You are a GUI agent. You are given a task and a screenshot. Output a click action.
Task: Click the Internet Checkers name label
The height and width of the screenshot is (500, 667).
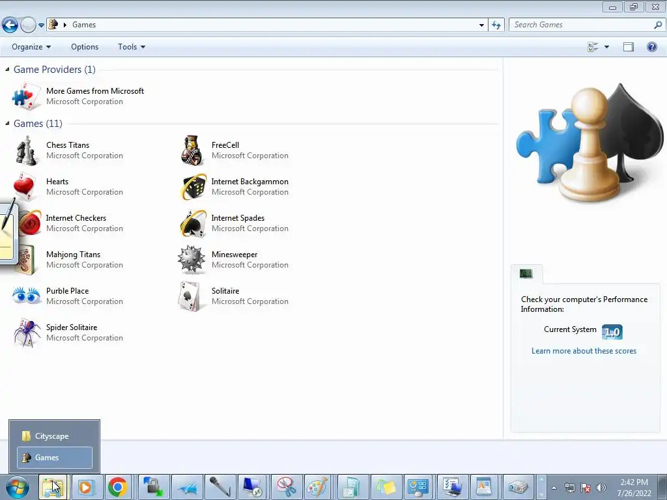point(76,218)
